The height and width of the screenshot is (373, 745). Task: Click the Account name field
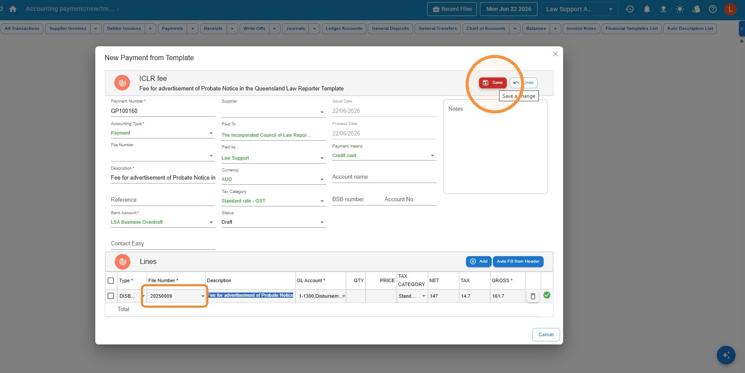click(x=384, y=177)
